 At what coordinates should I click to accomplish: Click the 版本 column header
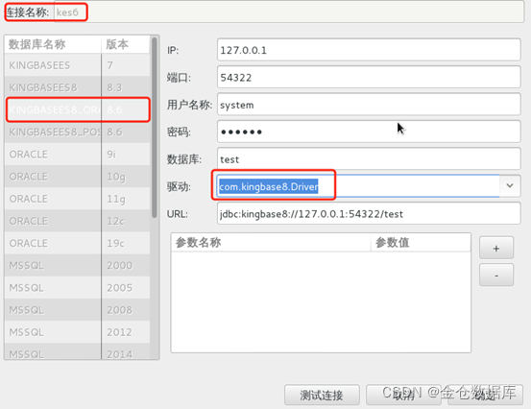pyautogui.click(x=125, y=44)
